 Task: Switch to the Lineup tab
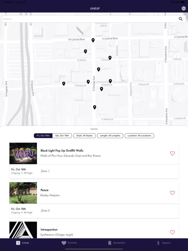point(23,243)
